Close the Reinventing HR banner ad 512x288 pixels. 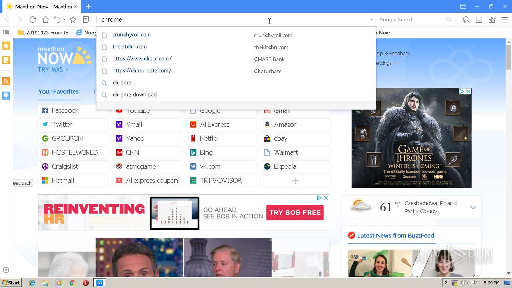coord(326,198)
